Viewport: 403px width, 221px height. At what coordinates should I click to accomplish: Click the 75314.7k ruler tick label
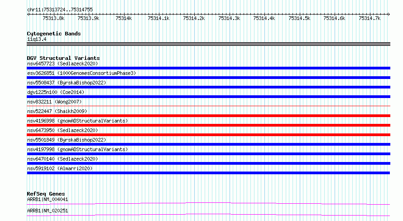369,18
